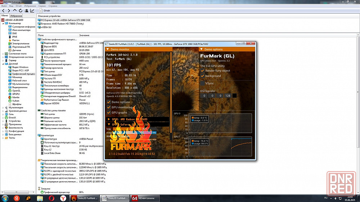
Task: Switch to first Geeks3D FurMark taskbar button
Action: pyautogui.click(x=85, y=198)
